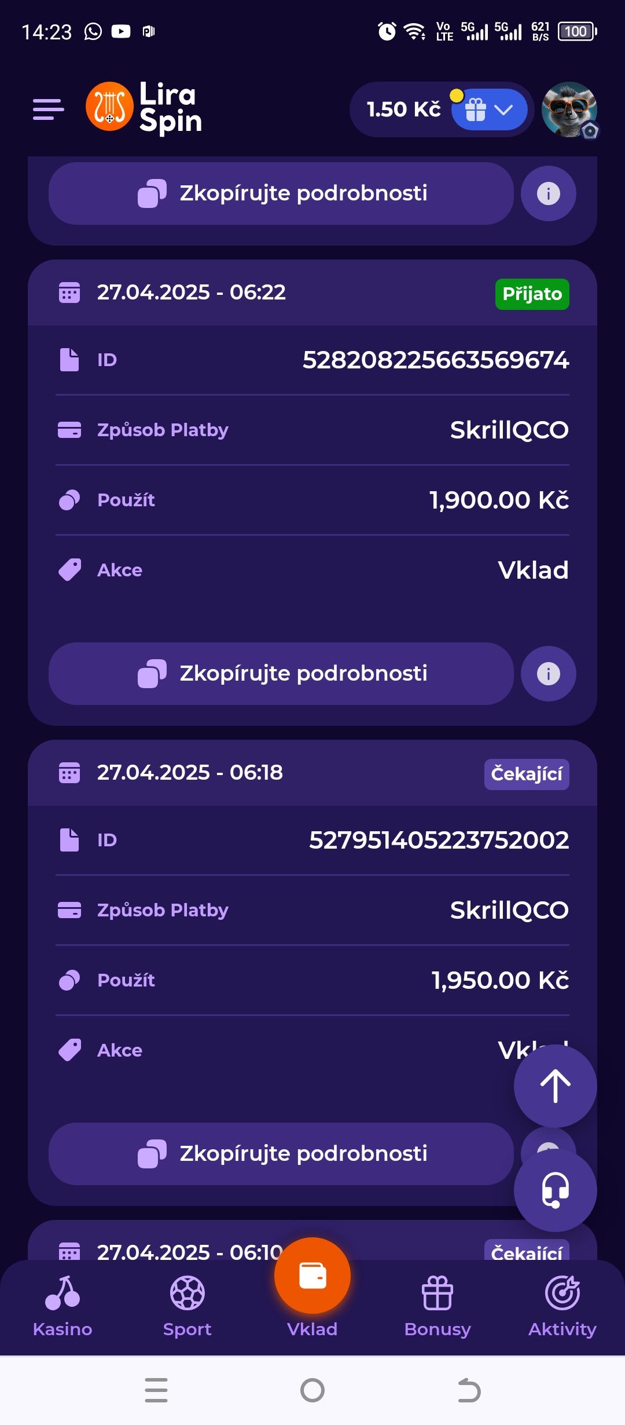Tap the 1.50 Kč balance display

click(x=403, y=109)
